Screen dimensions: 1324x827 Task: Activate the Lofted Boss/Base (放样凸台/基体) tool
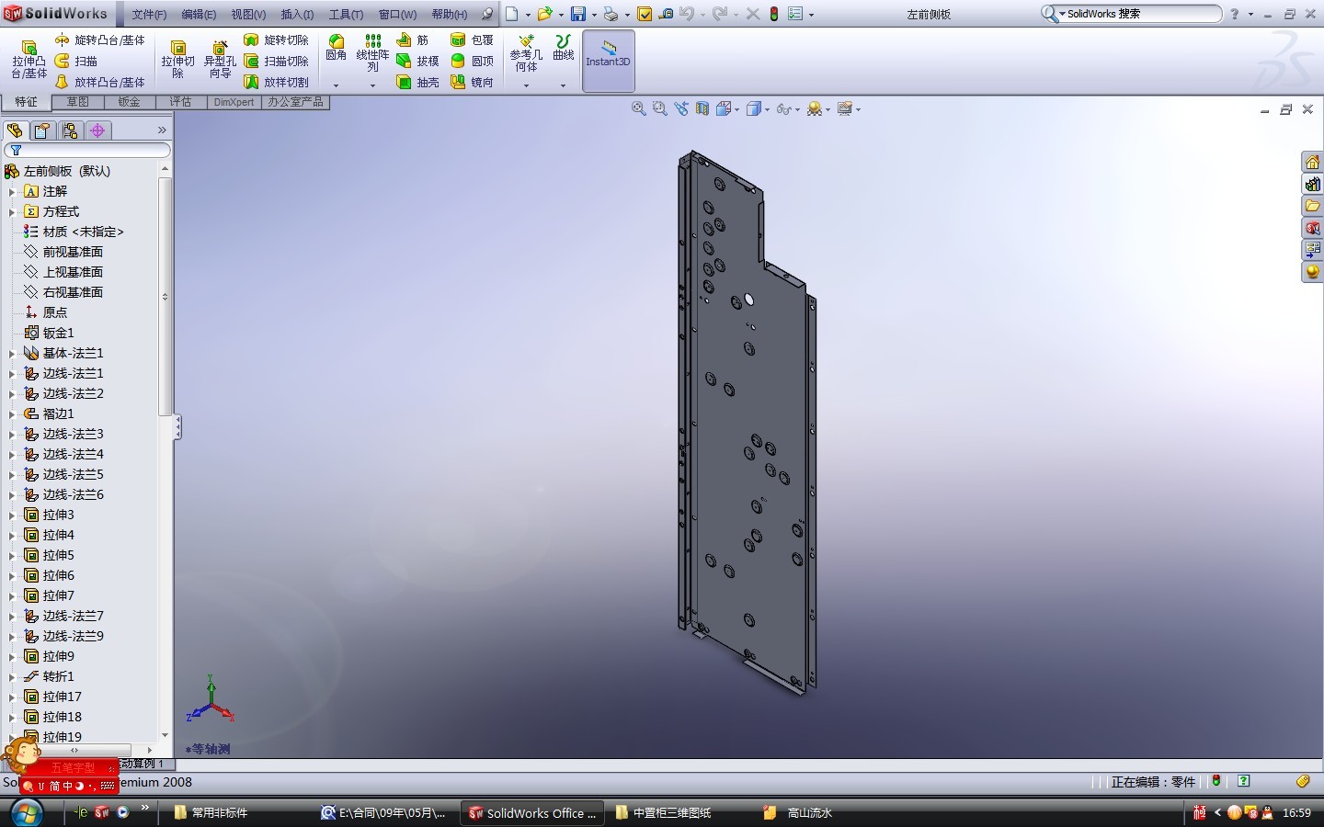[99, 82]
